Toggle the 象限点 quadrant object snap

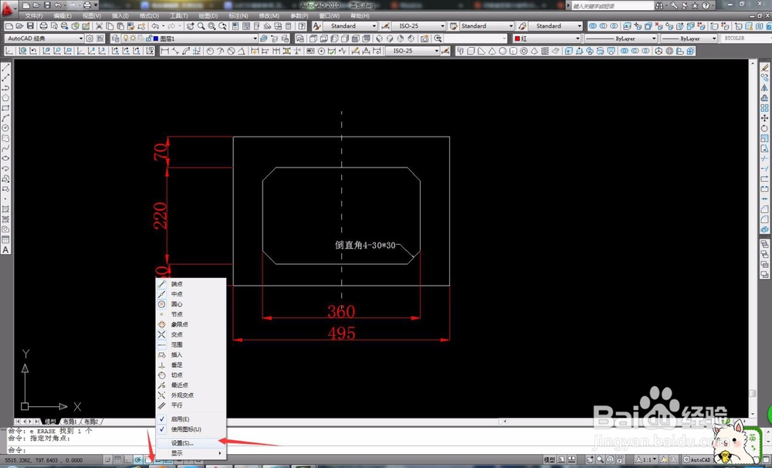point(191,324)
